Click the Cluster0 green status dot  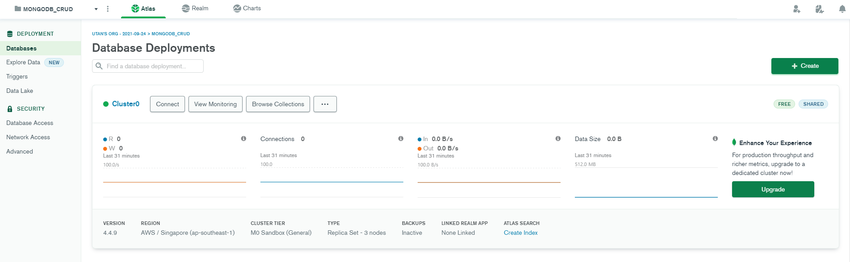coord(106,104)
